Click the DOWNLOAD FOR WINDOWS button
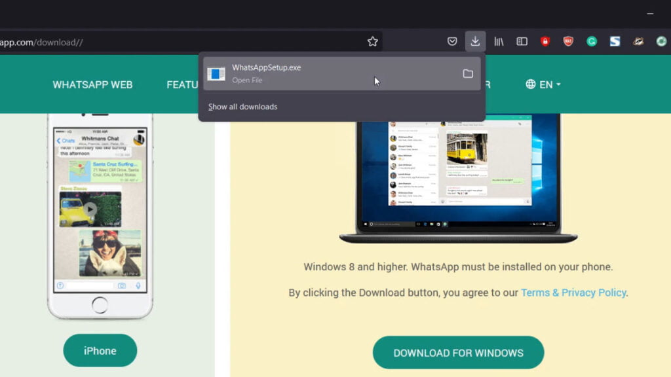671x377 pixels. tap(458, 353)
